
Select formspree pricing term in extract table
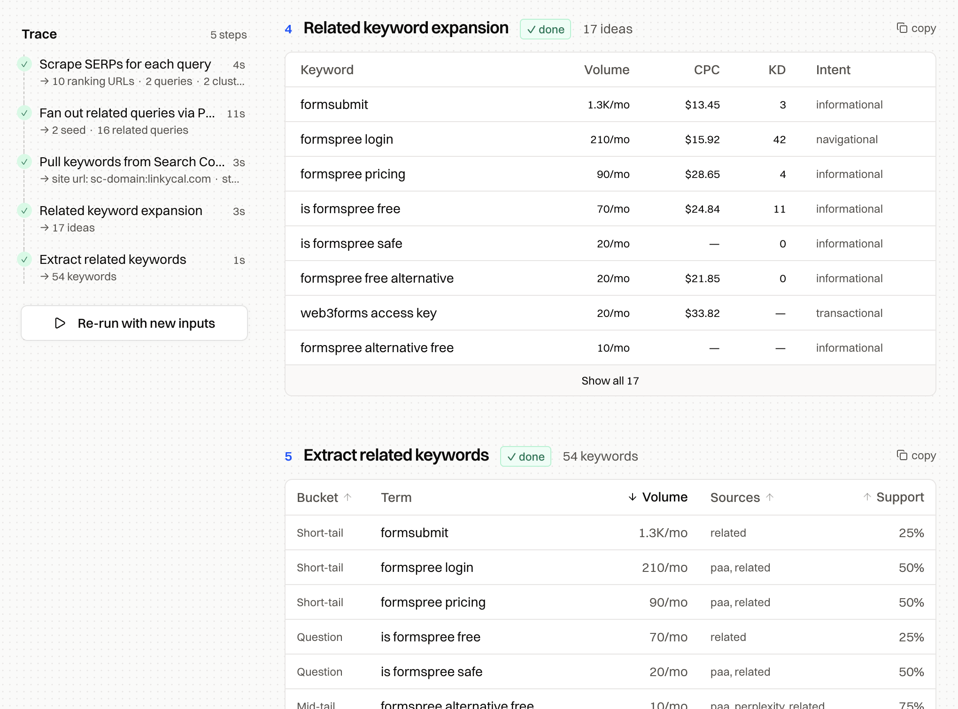[x=433, y=602]
